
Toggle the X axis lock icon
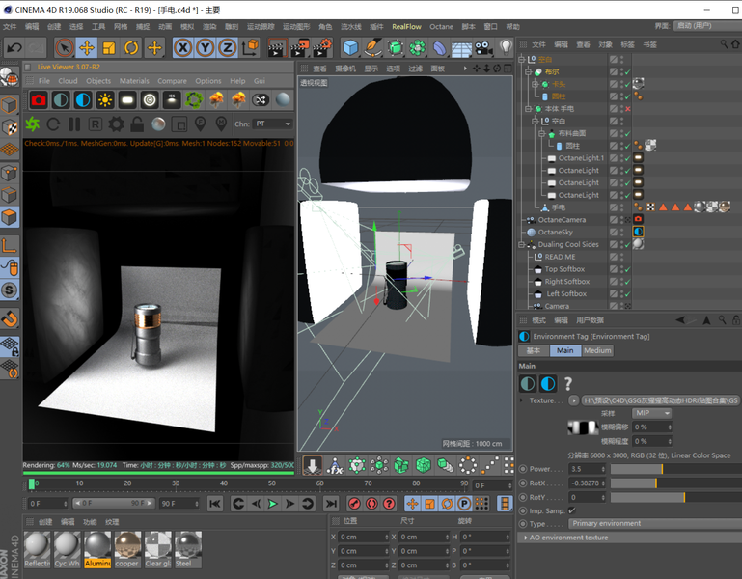coord(182,47)
